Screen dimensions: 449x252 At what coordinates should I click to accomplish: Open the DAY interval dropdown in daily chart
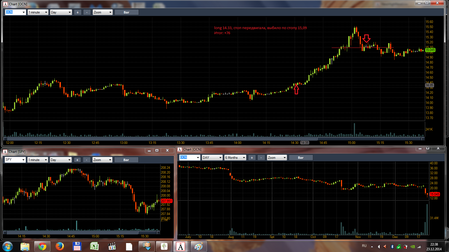point(212,158)
